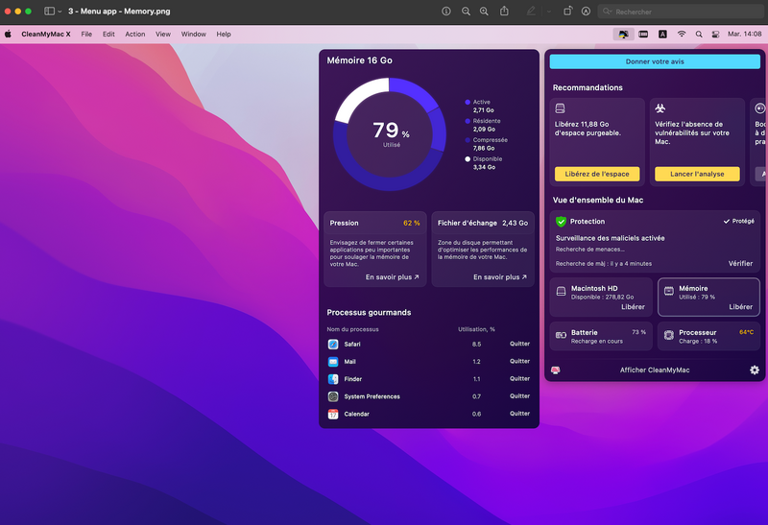This screenshot has height=525, width=768.
Task: Click Vérifier in the Protection card
Action: [740, 264]
